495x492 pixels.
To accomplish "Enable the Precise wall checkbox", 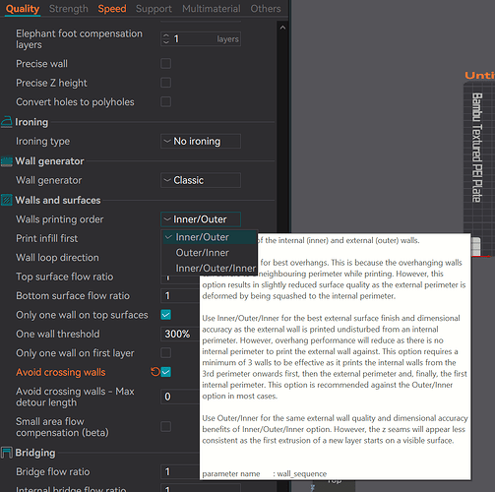I will pyautogui.click(x=165, y=64).
